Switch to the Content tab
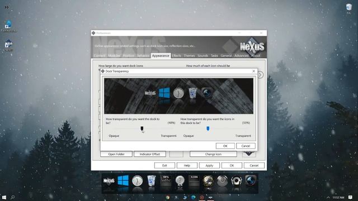Screen dimensions: 358x201 100,56
